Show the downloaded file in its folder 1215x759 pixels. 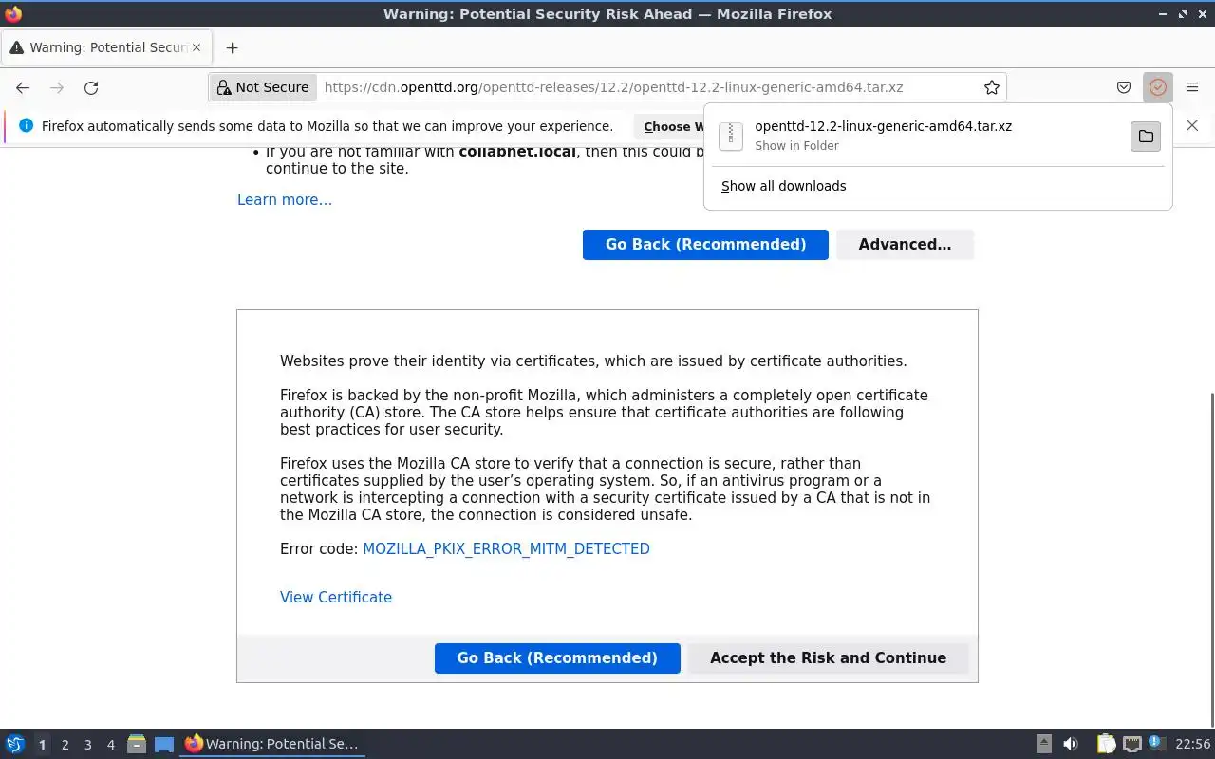click(1146, 136)
